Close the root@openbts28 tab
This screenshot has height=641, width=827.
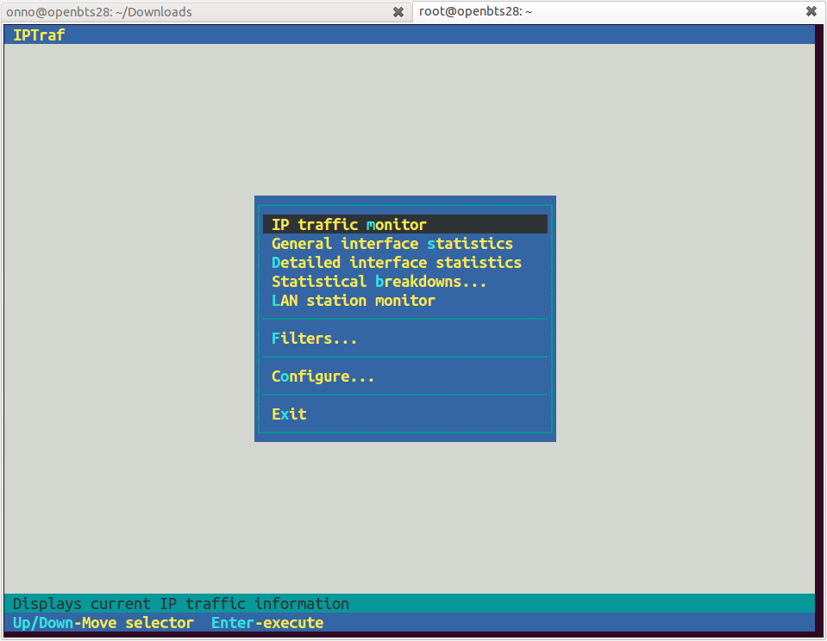(x=811, y=11)
